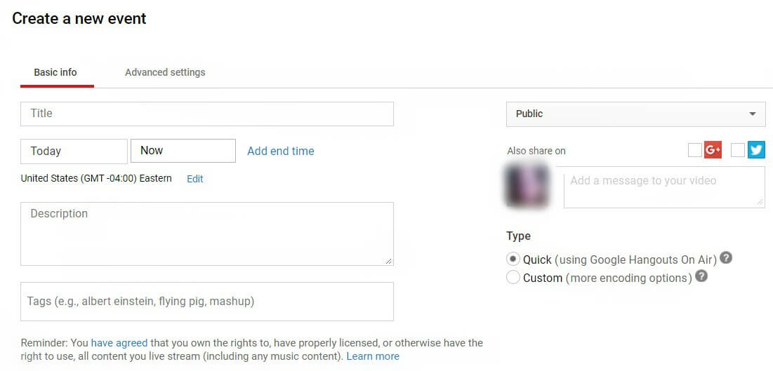
Task: Switch to the Advanced settings tab
Action: (x=165, y=72)
